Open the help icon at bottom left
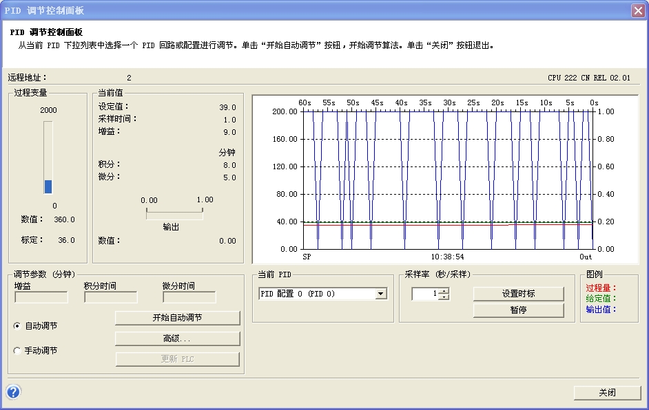The width and height of the screenshot is (649, 410). click(x=13, y=391)
